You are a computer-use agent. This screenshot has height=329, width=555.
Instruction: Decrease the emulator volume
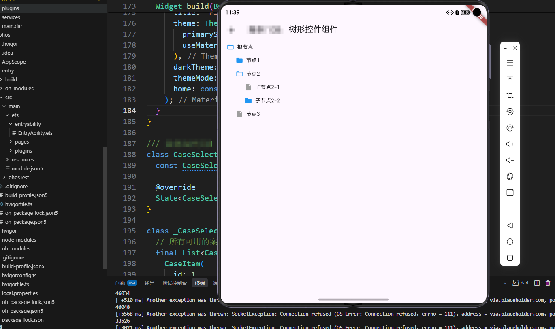510,160
